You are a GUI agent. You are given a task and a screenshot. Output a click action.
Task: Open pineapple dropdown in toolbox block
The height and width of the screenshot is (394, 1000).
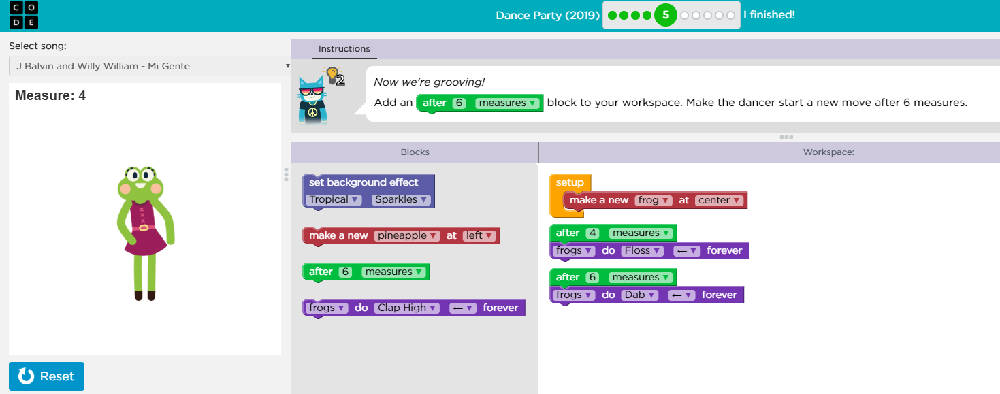pyautogui.click(x=407, y=235)
